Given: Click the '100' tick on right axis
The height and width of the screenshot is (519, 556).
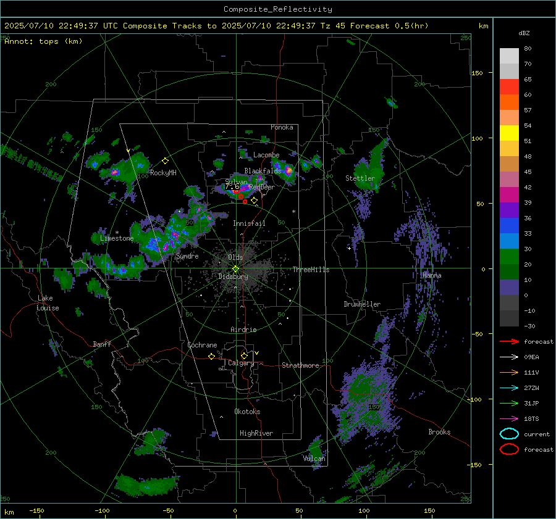Looking at the screenshot, I should (478, 138).
